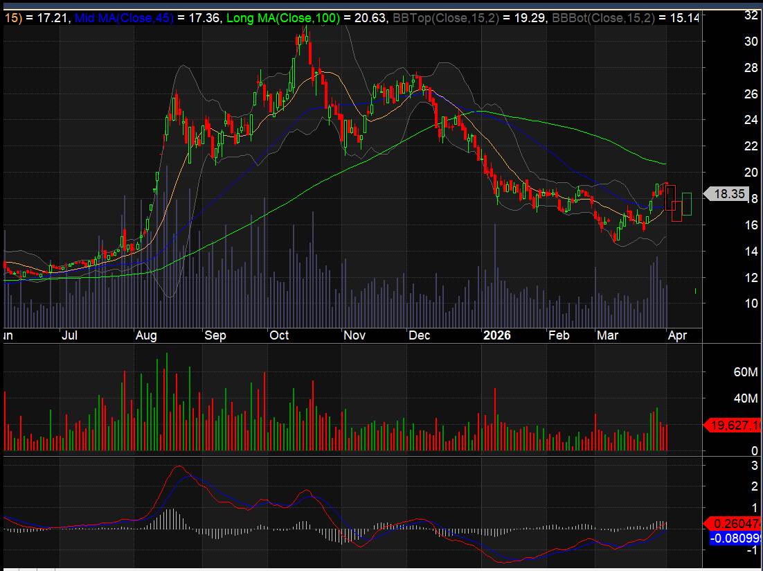The image size is (763, 571).
Task: Click the 18.35 last price marker
Action: click(x=728, y=195)
